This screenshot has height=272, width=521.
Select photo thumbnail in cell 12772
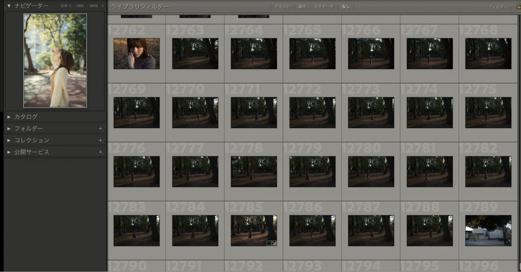coord(312,113)
